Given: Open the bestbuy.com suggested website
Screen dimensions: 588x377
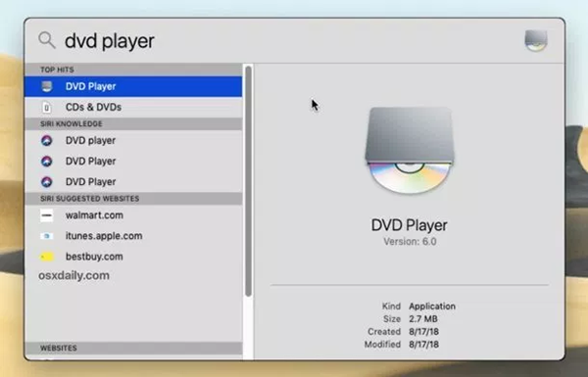Looking at the screenshot, I should 133,257.
